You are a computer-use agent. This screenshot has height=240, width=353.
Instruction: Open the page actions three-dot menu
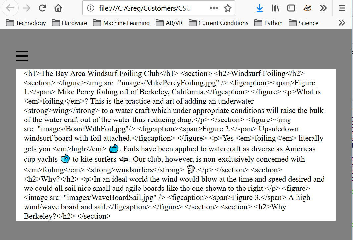(x=214, y=8)
